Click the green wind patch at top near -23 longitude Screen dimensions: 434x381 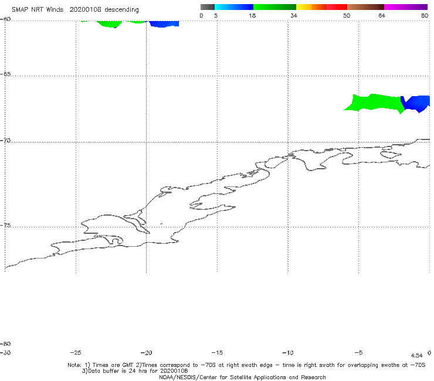(x=109, y=24)
